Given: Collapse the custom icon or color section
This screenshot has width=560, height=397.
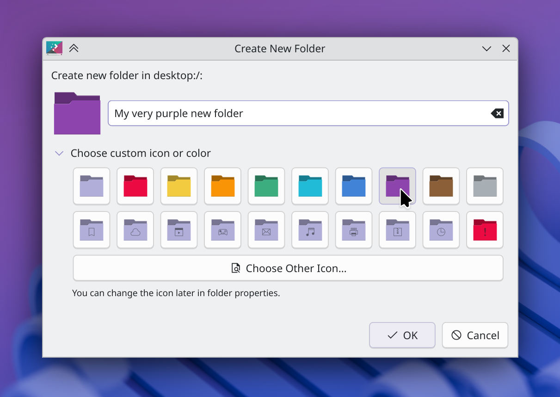Looking at the screenshot, I should 59,153.
